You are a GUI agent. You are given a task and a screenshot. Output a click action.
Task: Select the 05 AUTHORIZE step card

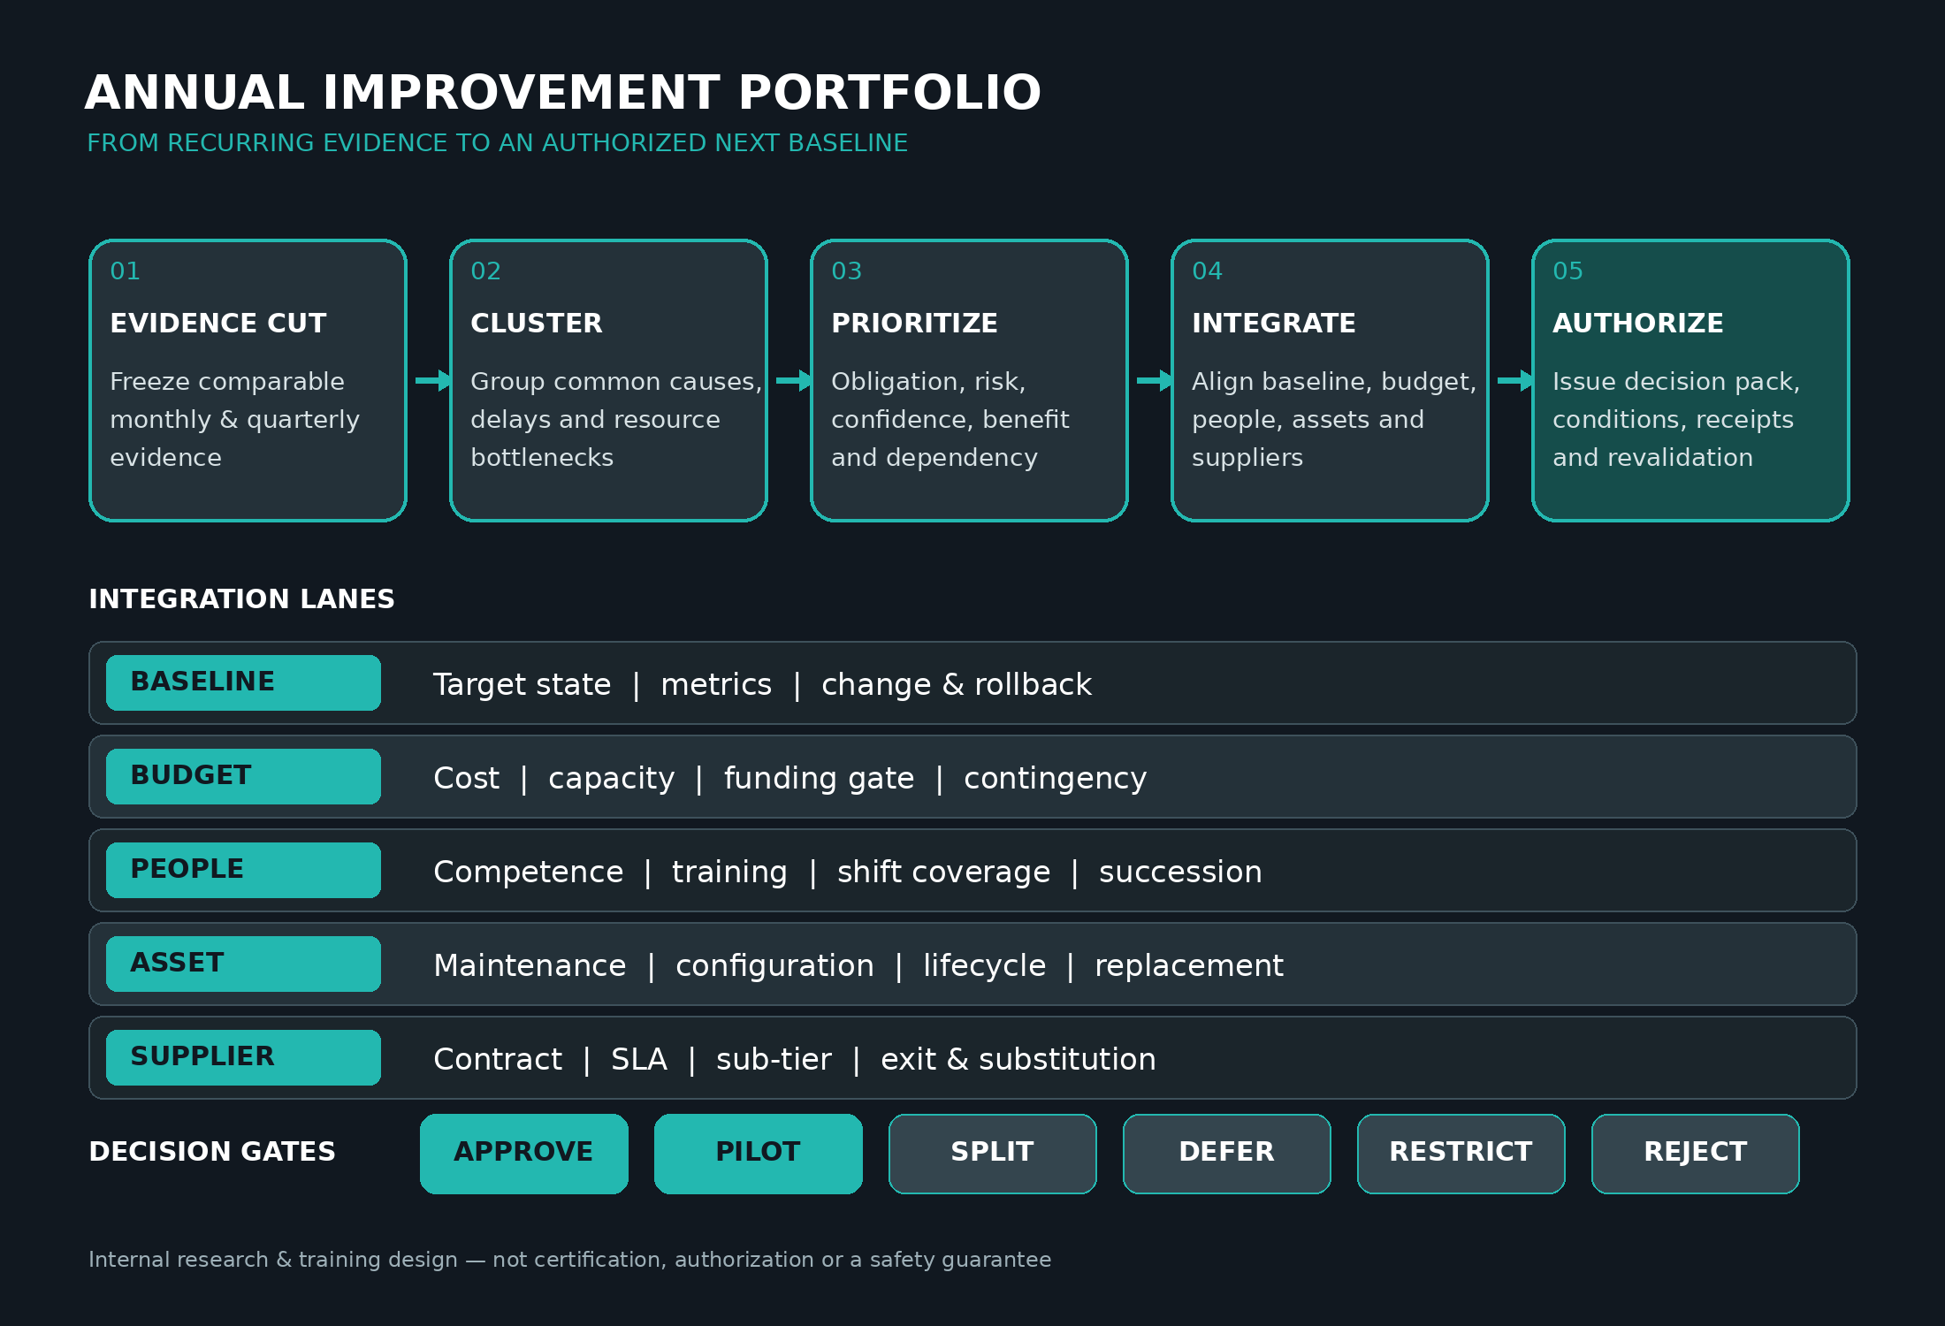[x=1691, y=380]
